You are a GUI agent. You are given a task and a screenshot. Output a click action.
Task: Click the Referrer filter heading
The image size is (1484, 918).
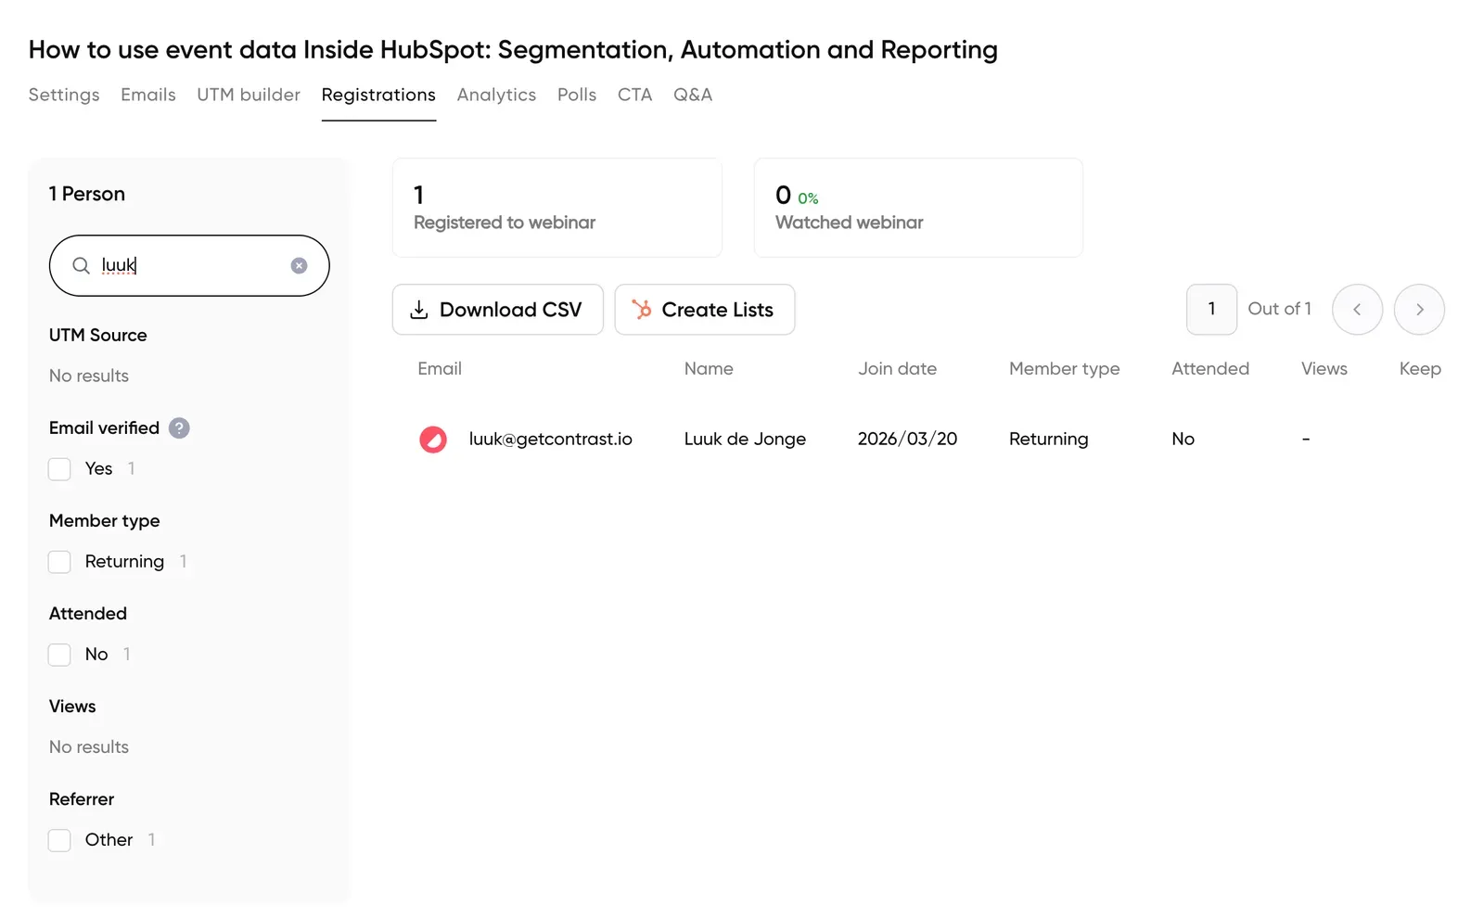pyautogui.click(x=82, y=799)
